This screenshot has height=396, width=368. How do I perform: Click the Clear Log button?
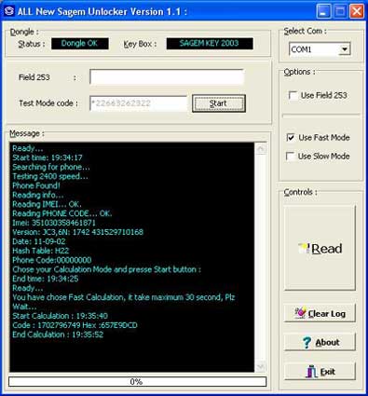point(320,313)
